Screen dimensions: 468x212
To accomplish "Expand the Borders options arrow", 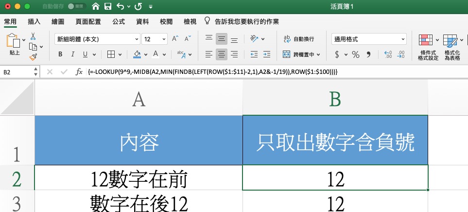I will [x=120, y=54].
